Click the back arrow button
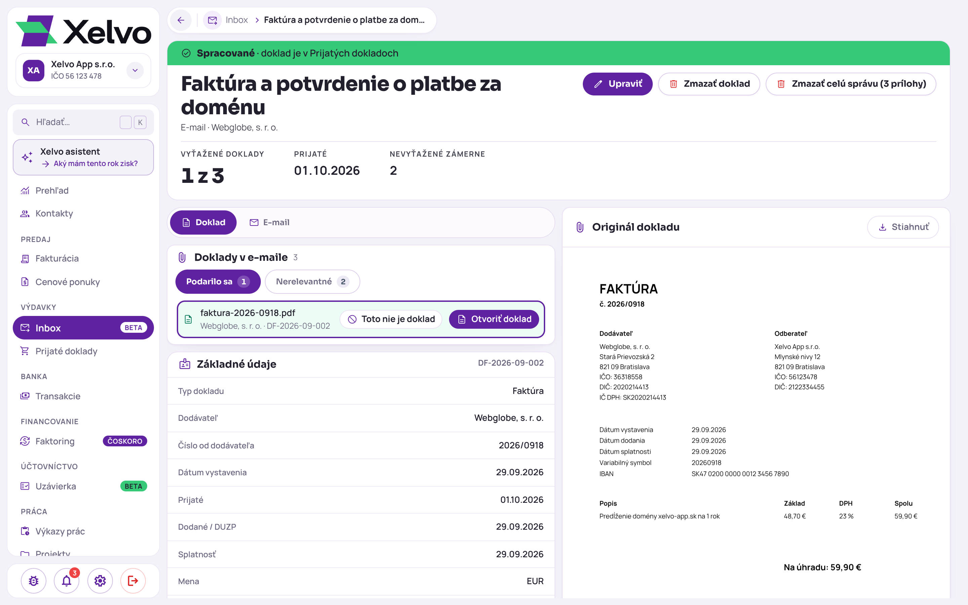The image size is (968, 605). [x=181, y=20]
